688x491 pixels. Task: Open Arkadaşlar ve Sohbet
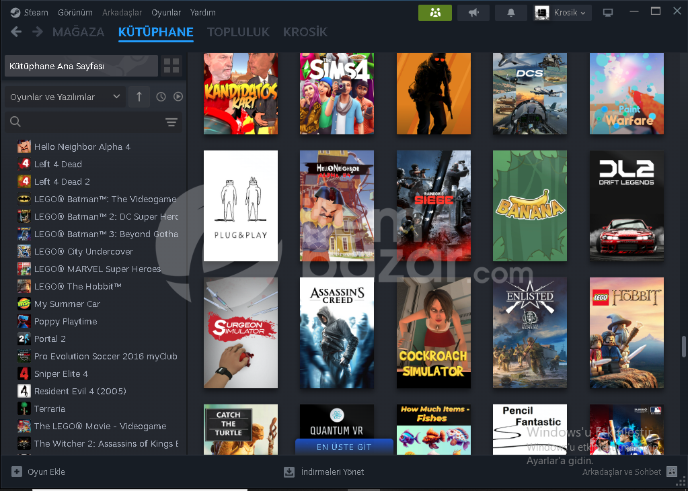[621, 472]
